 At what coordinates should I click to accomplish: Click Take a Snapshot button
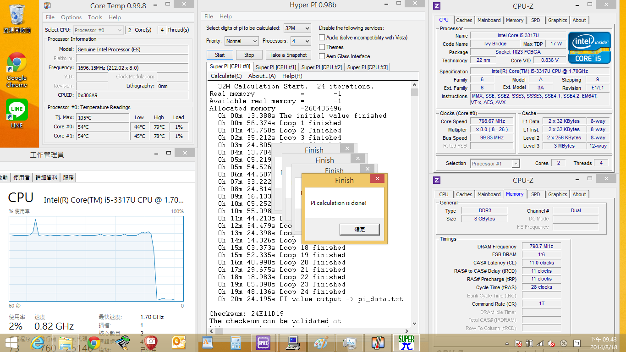(x=288, y=55)
